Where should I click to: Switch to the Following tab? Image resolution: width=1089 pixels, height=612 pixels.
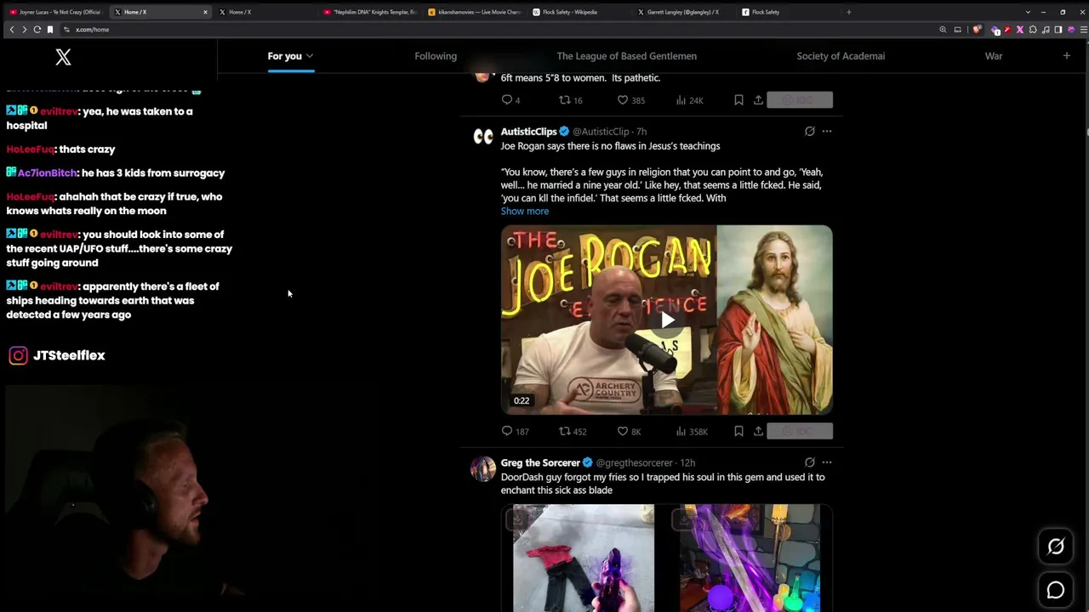(436, 56)
